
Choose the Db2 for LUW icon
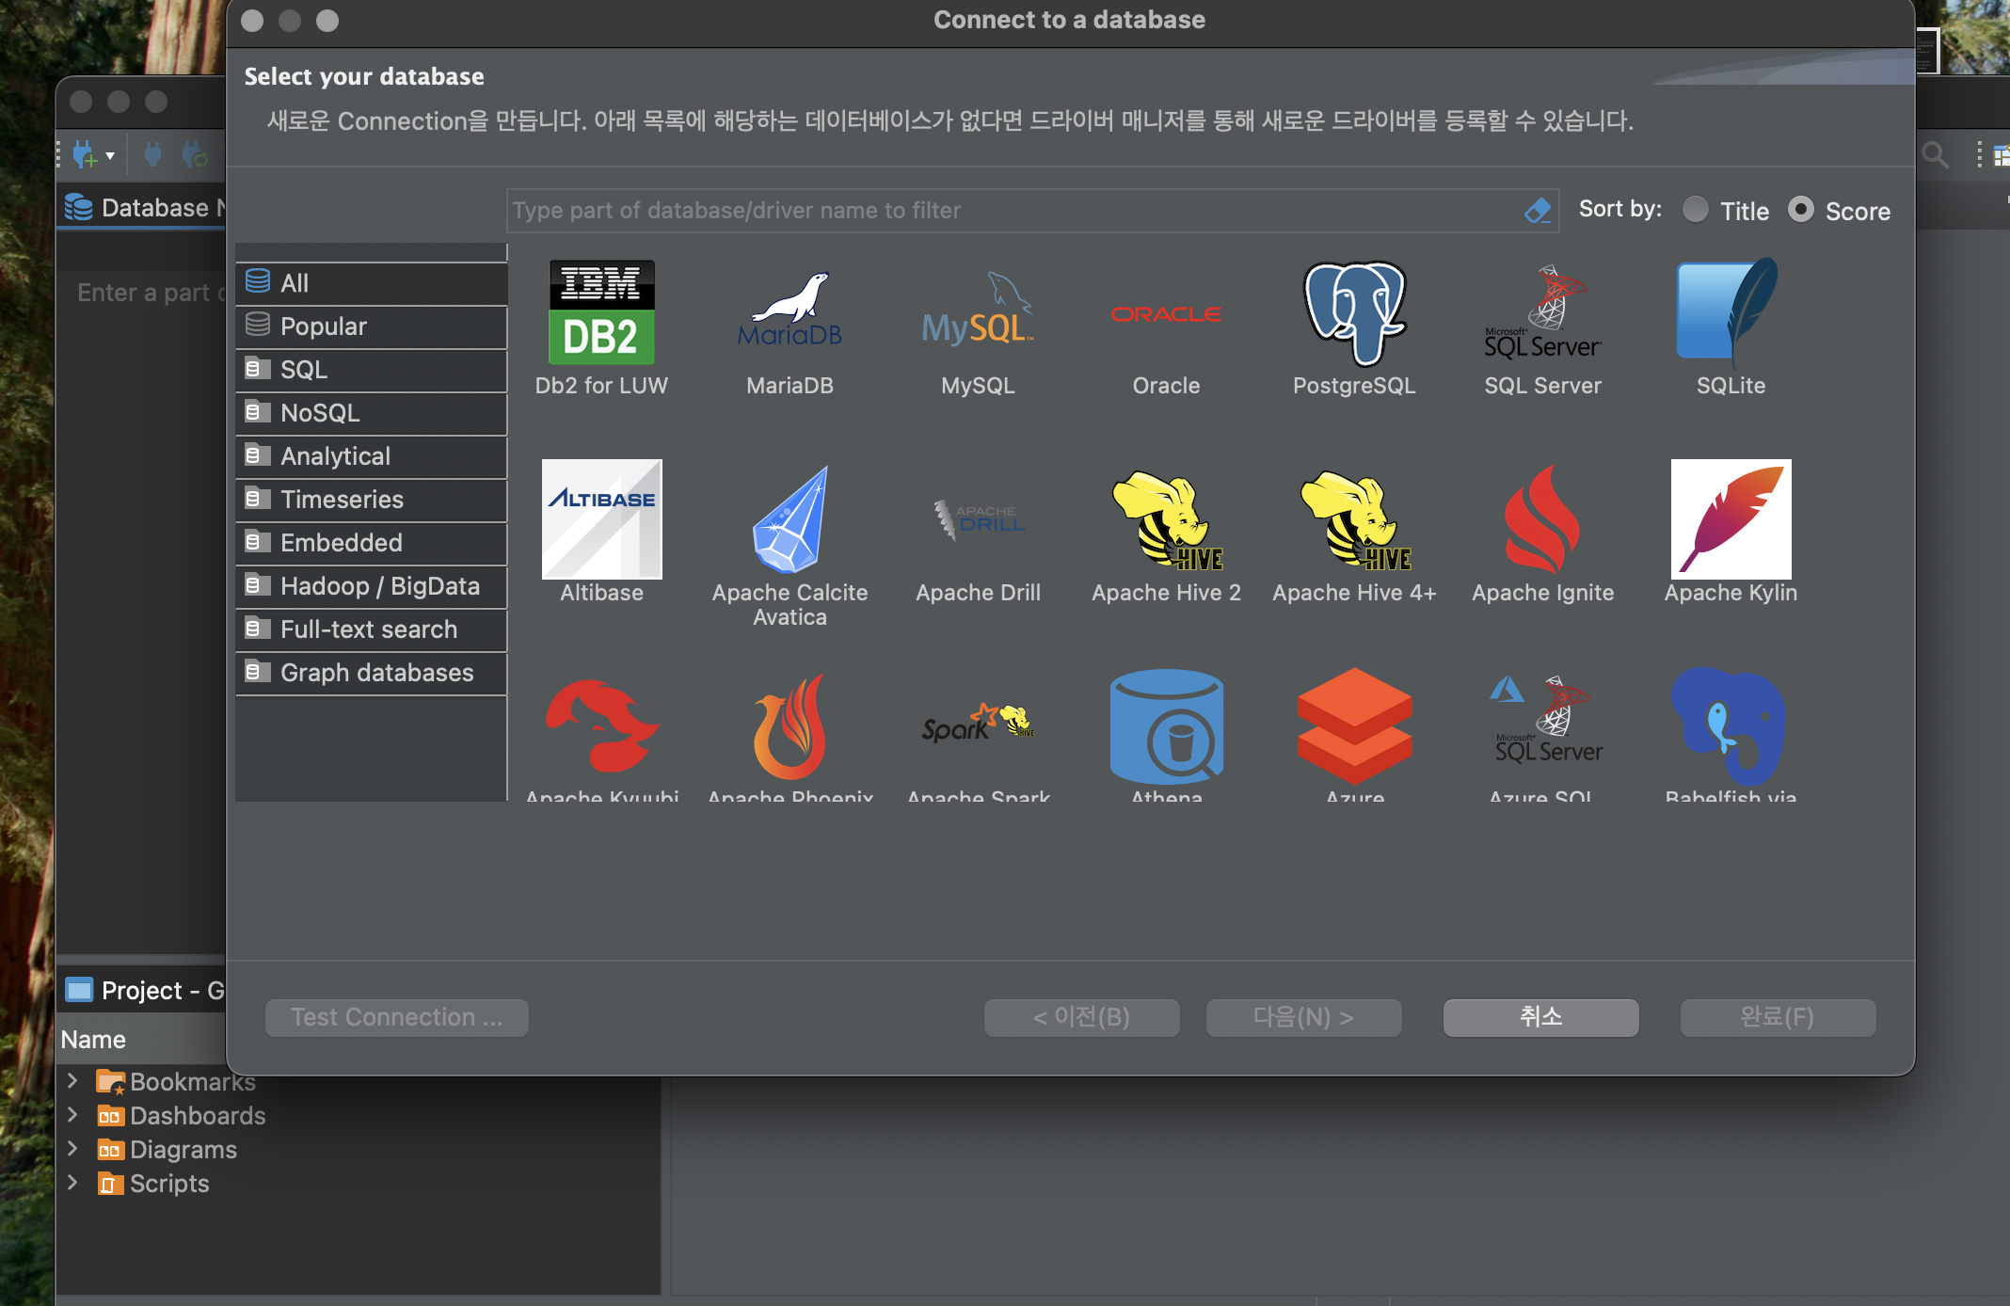pos(601,313)
